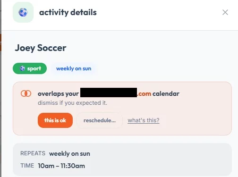Click the .com calendar link text
The height and width of the screenshot is (177, 238).
(144, 94)
